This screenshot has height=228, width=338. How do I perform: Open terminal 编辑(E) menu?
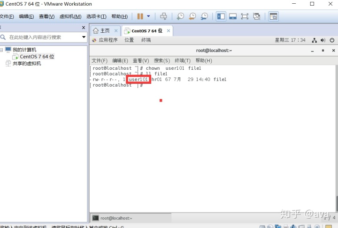120,60
